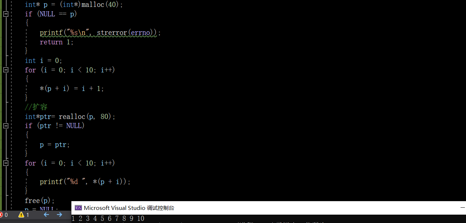Click the Microsoft Visual Studio 调试控制台 title
466x223 pixels.
pos(129,208)
